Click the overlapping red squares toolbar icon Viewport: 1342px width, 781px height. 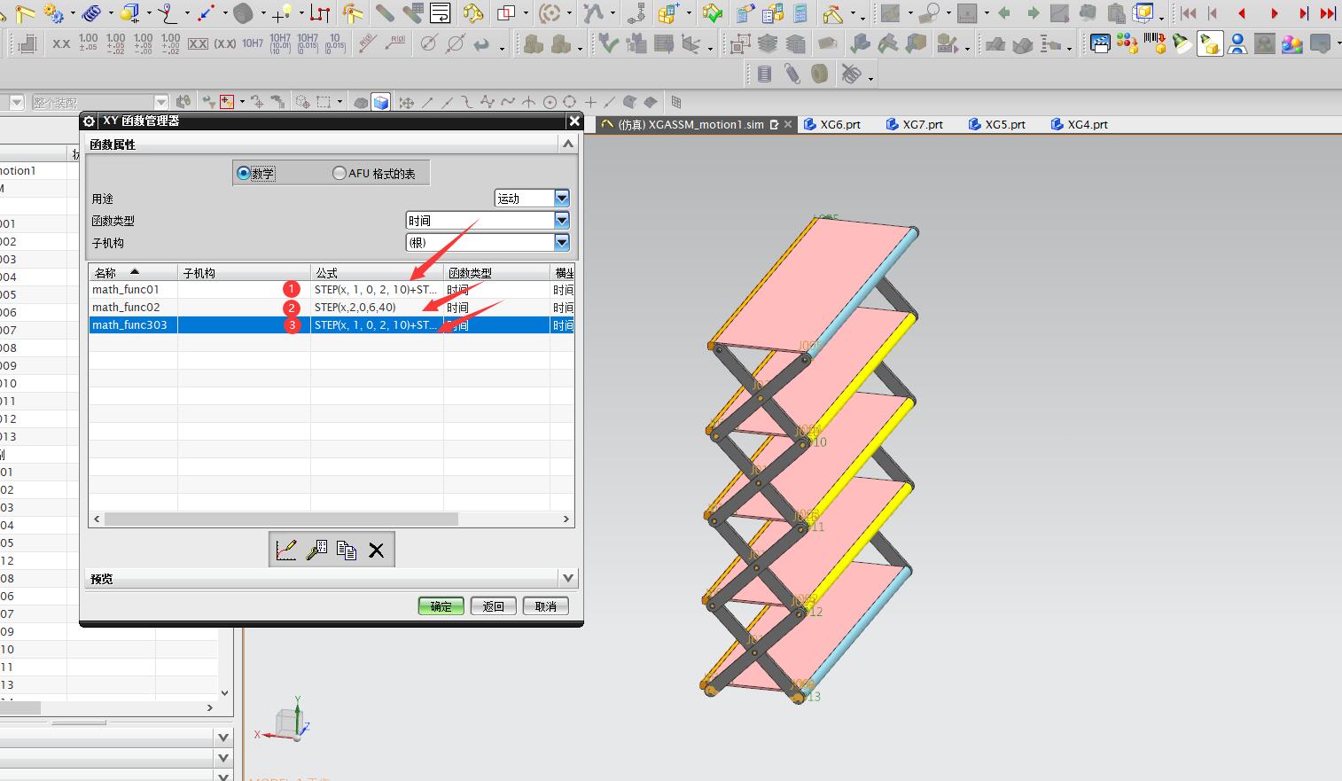click(x=506, y=13)
